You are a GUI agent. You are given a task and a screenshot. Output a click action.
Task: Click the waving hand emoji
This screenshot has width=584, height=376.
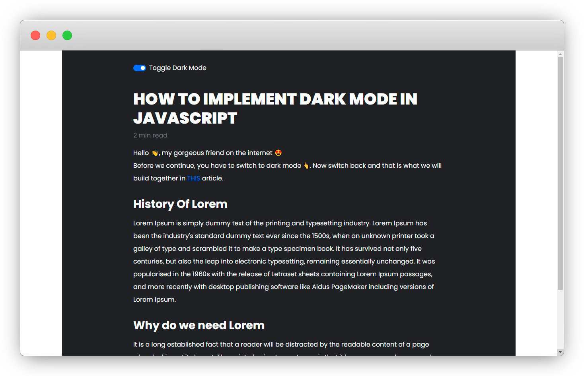click(x=155, y=153)
